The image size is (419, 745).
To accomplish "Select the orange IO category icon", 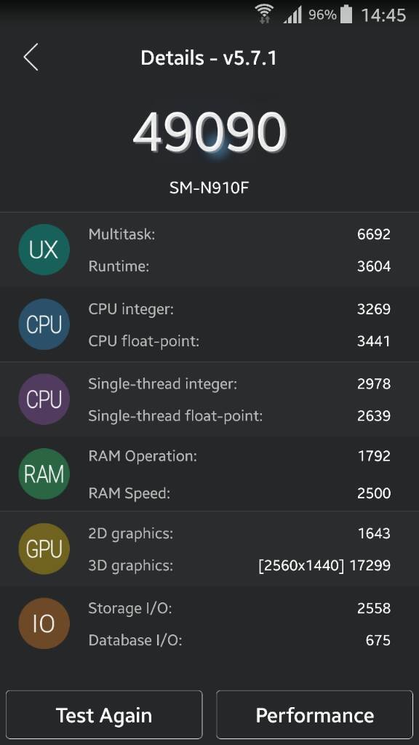I will 44,624.
